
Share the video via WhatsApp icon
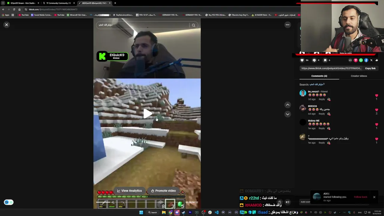coord(361,60)
